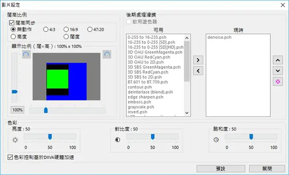Image resolution: width=289 pixels, height=175 pixels.
Task: Click the saturation palette icon
Action: pos(216,140)
